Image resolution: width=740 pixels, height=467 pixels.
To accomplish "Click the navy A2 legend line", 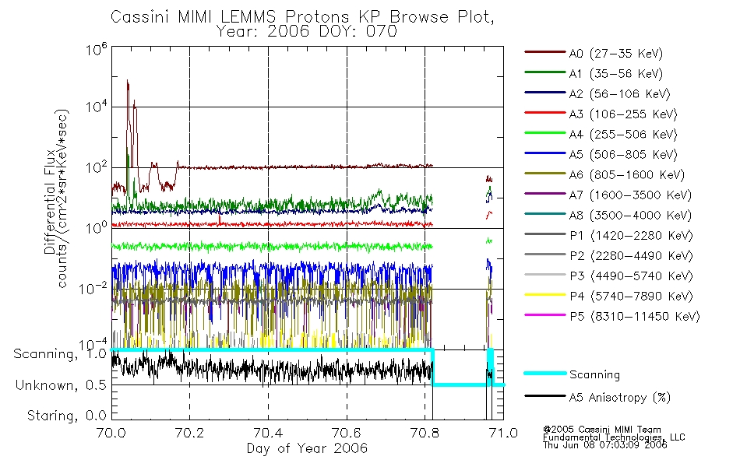I will click(544, 93).
